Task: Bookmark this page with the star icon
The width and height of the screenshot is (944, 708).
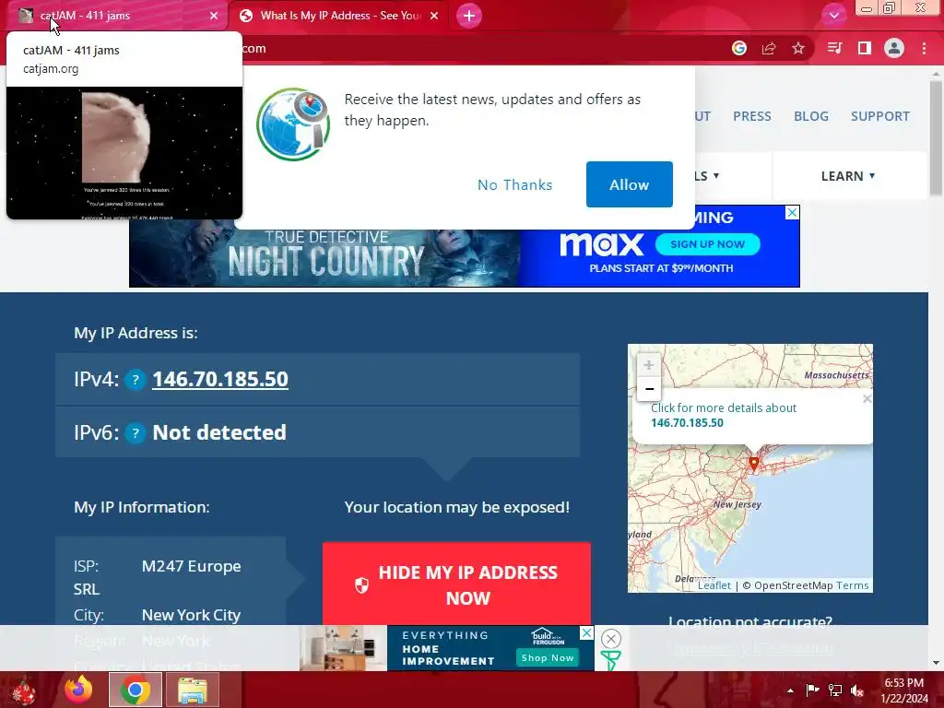Action: pos(798,48)
